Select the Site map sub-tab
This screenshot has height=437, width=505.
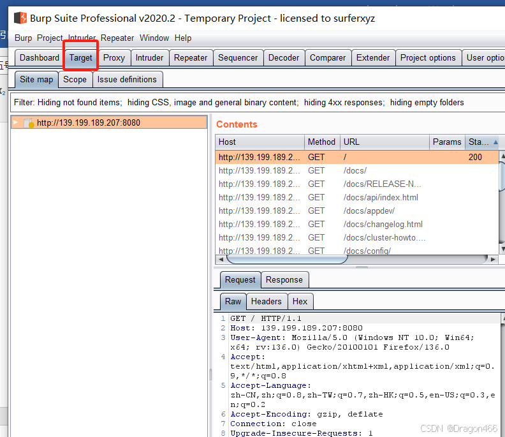[36, 79]
